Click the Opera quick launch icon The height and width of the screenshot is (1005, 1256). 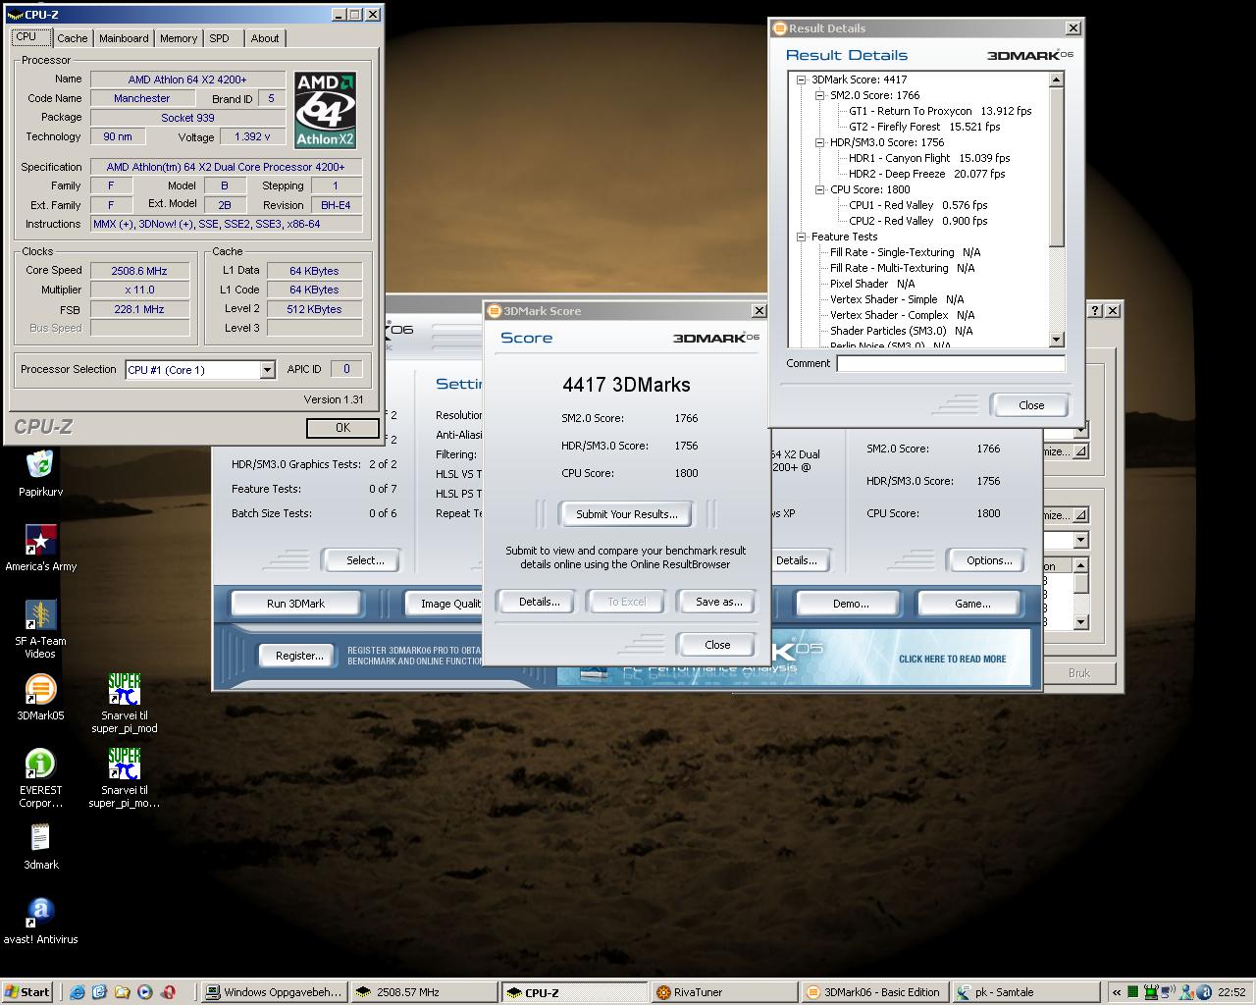pos(168,992)
